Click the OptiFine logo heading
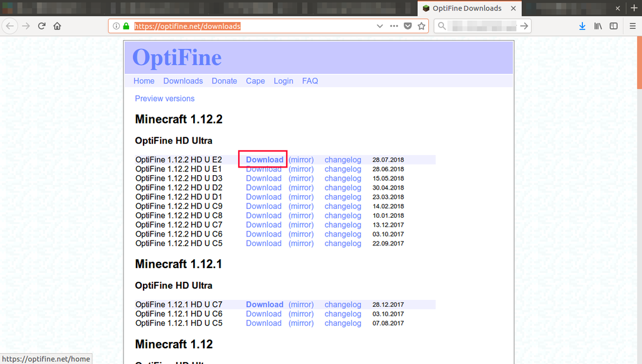Viewport: 642px width, 364px height. tap(177, 57)
